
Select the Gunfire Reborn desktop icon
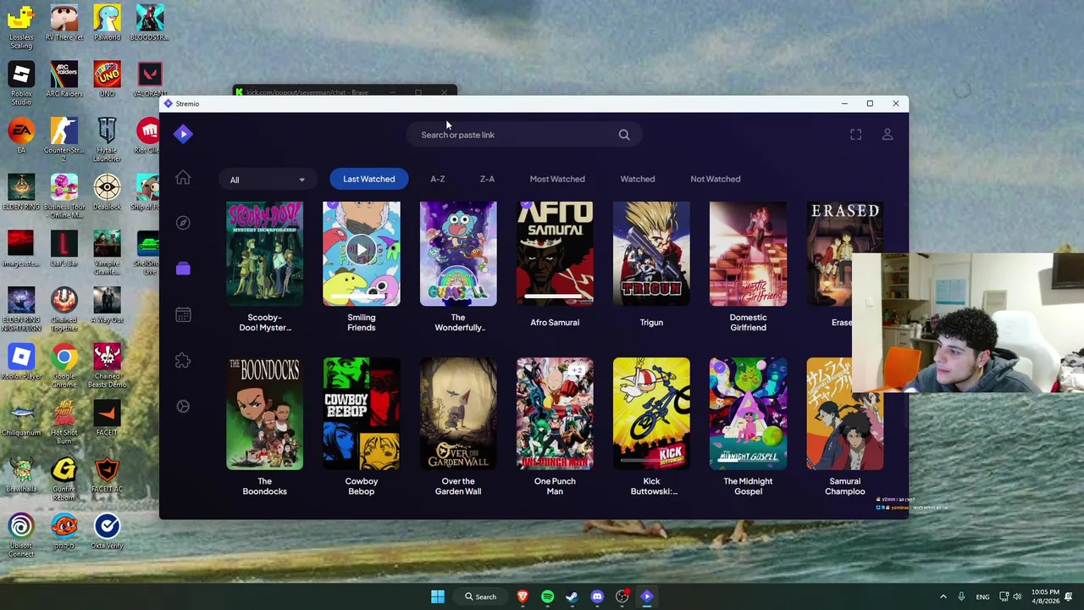tap(64, 479)
